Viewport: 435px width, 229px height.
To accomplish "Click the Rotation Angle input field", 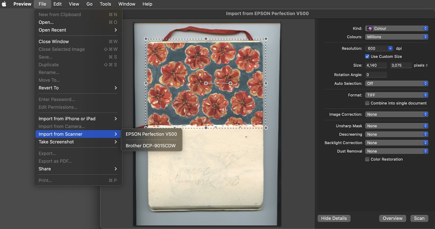I will tap(376, 75).
